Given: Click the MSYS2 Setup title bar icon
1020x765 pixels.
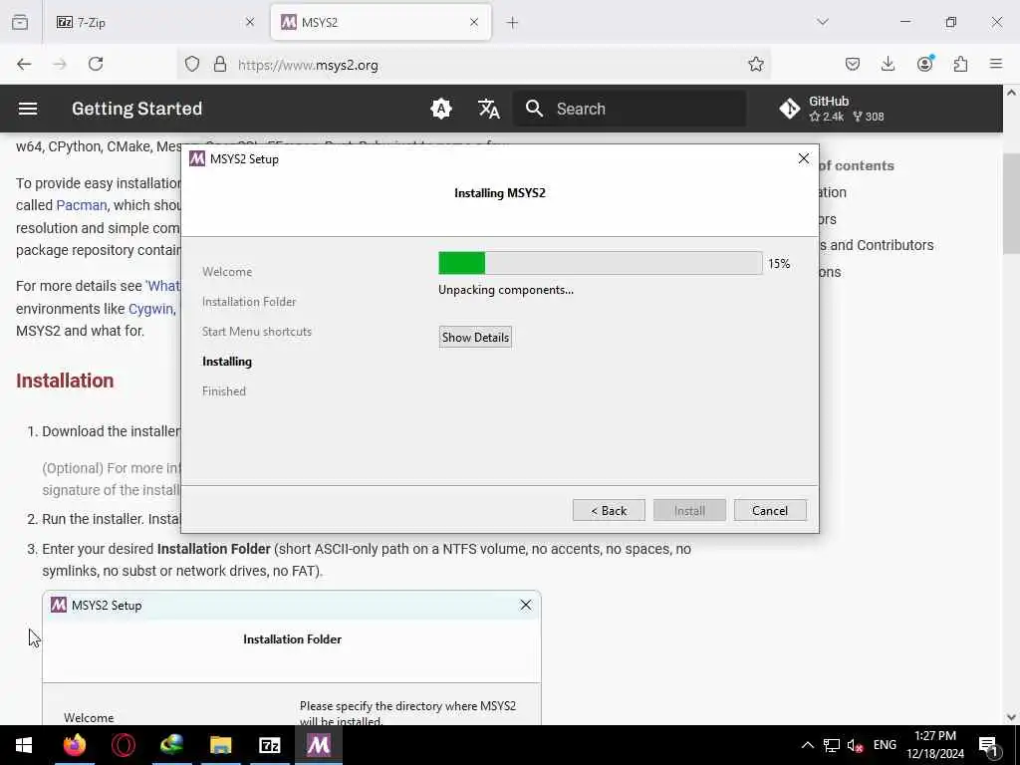Looking at the screenshot, I should coord(197,158).
